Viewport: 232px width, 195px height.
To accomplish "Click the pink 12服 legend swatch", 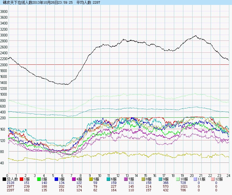I will pyautogui.click(x=213, y=179).
